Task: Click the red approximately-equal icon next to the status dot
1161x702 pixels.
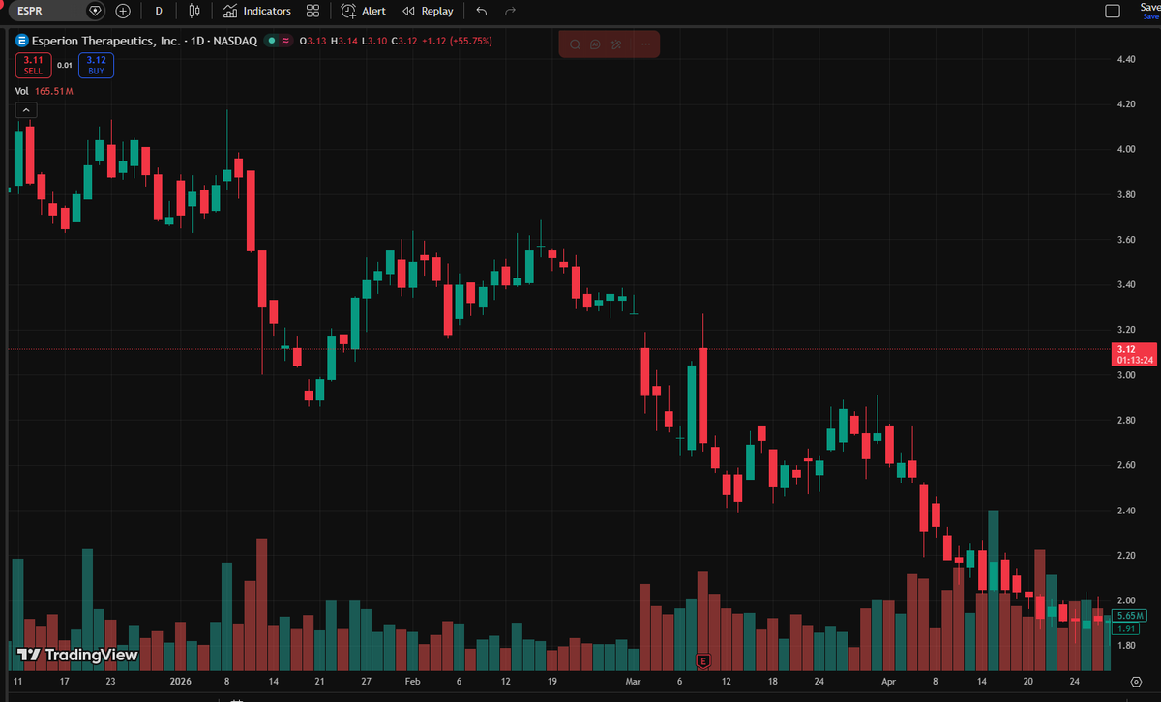Action: pos(286,41)
